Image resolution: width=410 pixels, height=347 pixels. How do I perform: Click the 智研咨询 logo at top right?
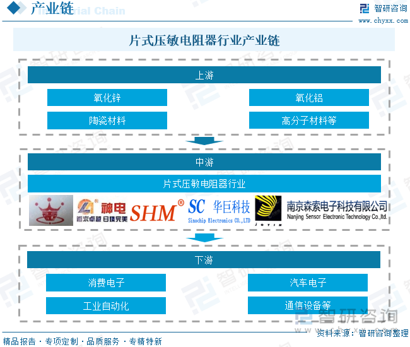(x=384, y=8)
